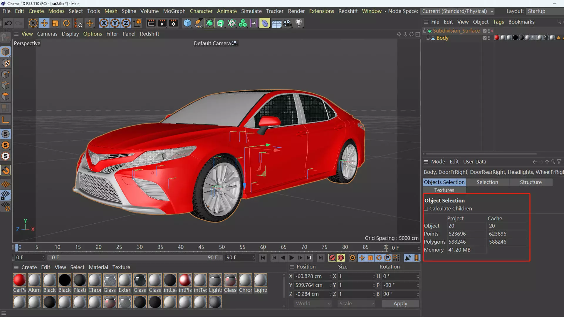This screenshot has width=564, height=317.
Task: Select the Move tool
Action: 44,23
